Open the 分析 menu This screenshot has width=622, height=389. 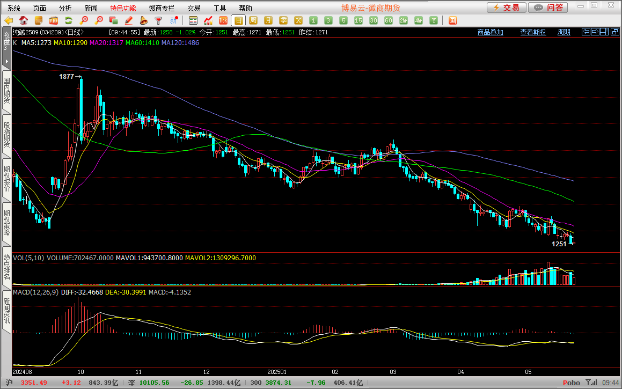pyautogui.click(x=65, y=8)
